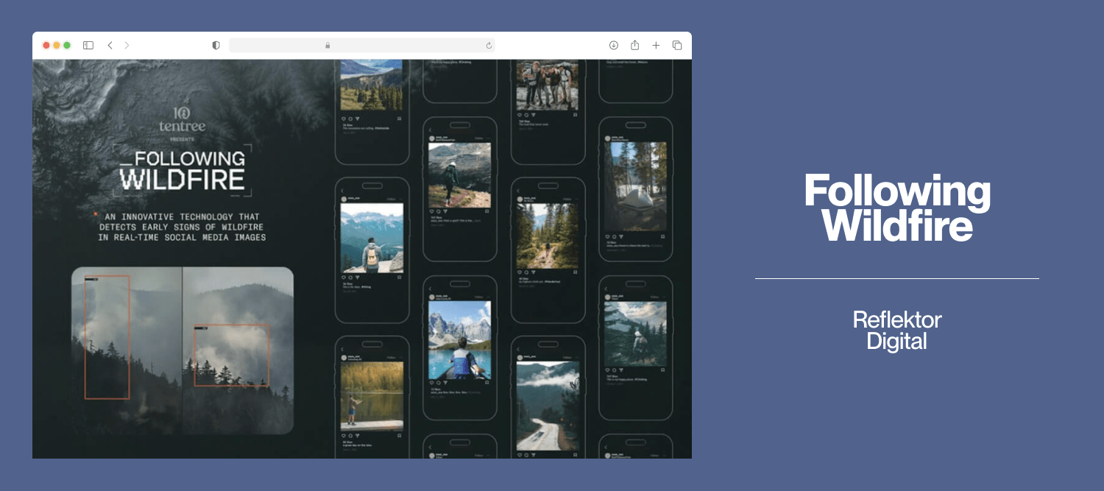This screenshot has height=491, width=1104.
Task: Open a new tab with plus icon
Action: pos(656,46)
